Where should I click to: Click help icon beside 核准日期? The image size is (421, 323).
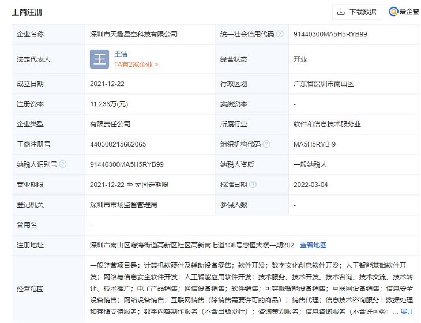tap(251, 185)
